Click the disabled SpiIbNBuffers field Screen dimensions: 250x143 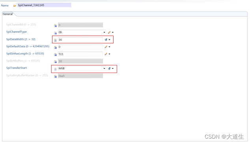[x=80, y=61]
